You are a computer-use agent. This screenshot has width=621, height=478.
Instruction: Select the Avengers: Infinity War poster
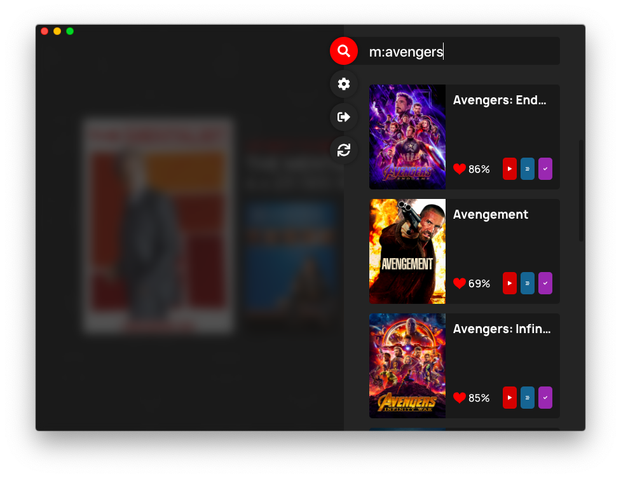pos(407,365)
